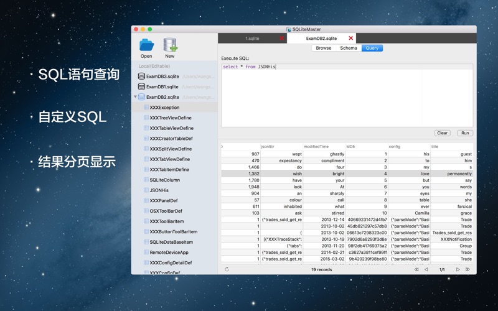Go to next results page
The image size is (498, 311).
(458, 269)
